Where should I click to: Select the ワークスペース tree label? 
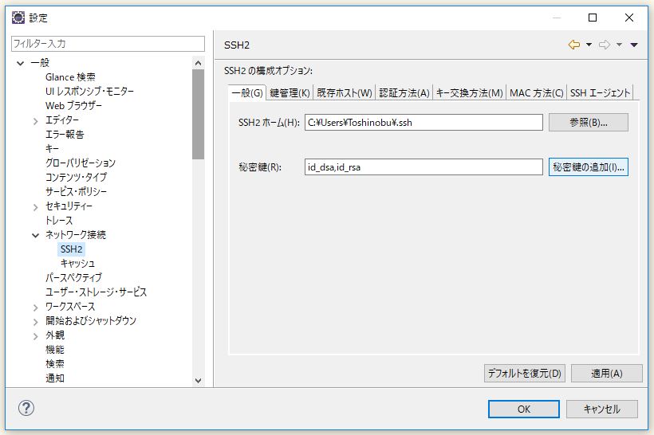point(70,307)
